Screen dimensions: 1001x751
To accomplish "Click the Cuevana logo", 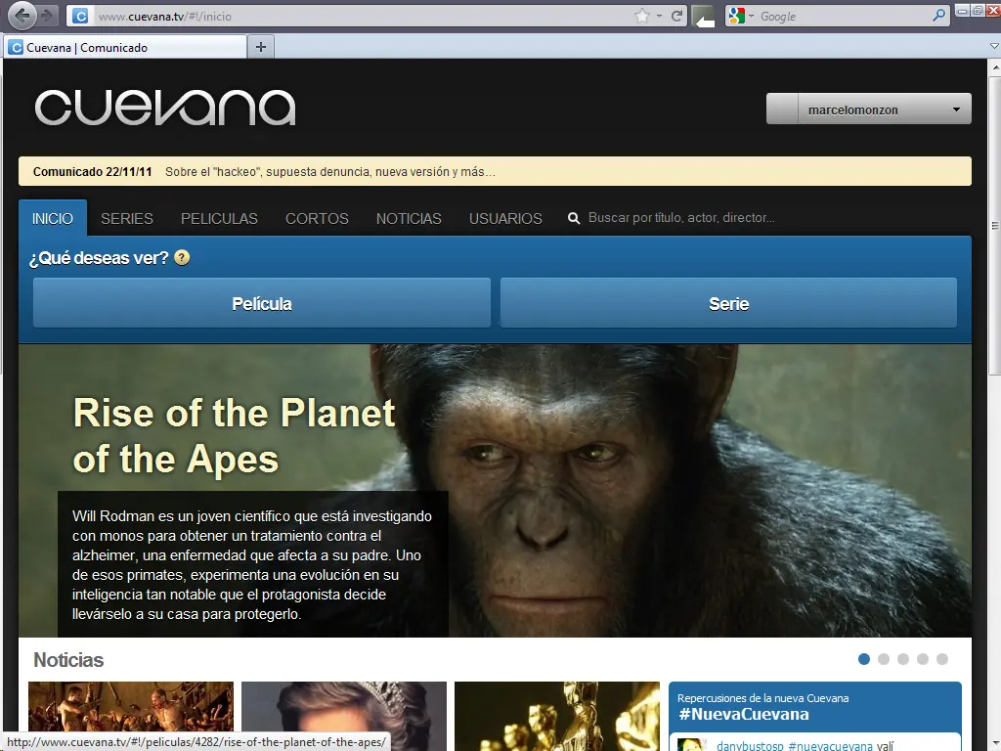I will (164, 107).
